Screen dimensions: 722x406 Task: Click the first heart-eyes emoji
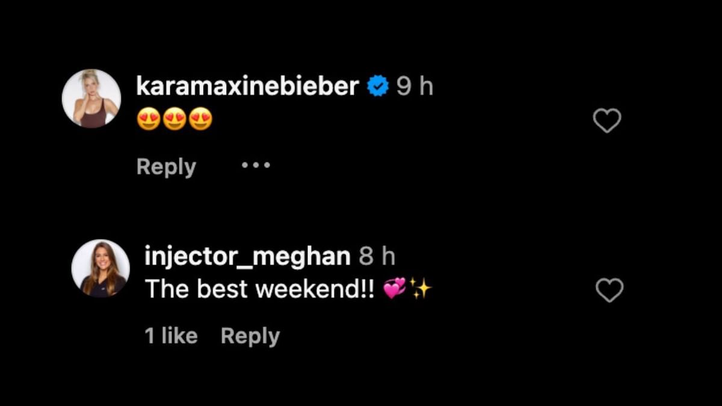[x=148, y=121]
